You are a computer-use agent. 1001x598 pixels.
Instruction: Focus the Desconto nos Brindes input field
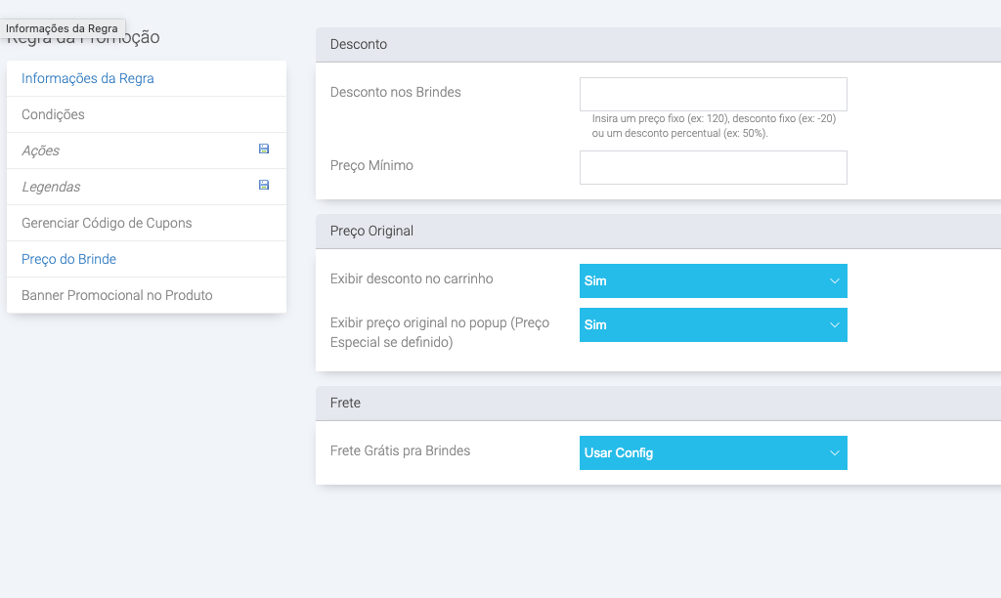pos(713,95)
